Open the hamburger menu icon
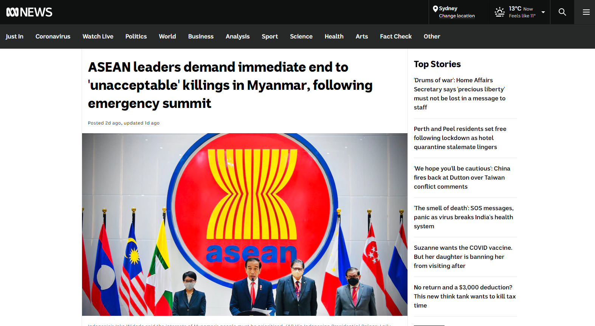Screen dimensions: 595x326 pyautogui.click(x=586, y=12)
